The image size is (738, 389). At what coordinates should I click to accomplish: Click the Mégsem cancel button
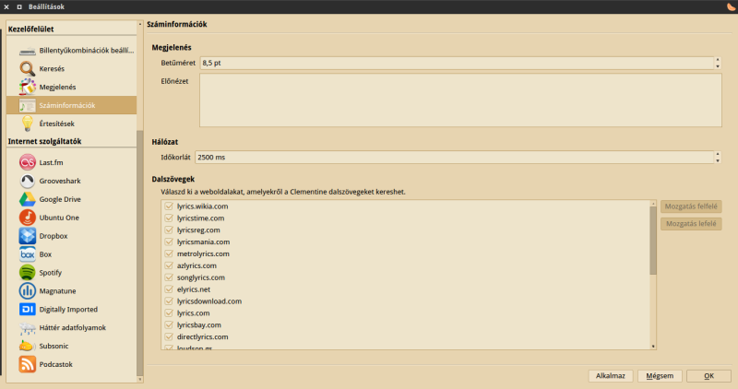click(x=660, y=376)
